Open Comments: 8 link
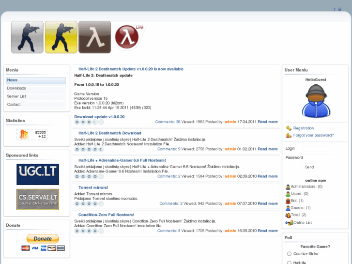 [168, 231]
